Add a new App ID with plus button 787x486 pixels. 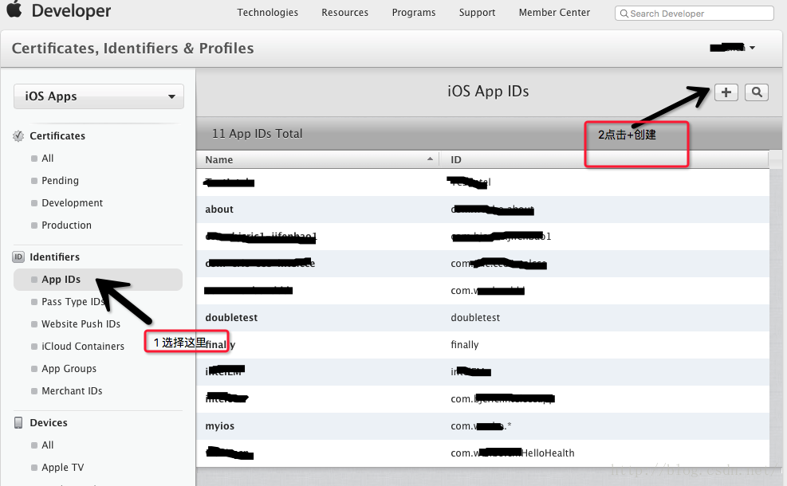coord(726,92)
